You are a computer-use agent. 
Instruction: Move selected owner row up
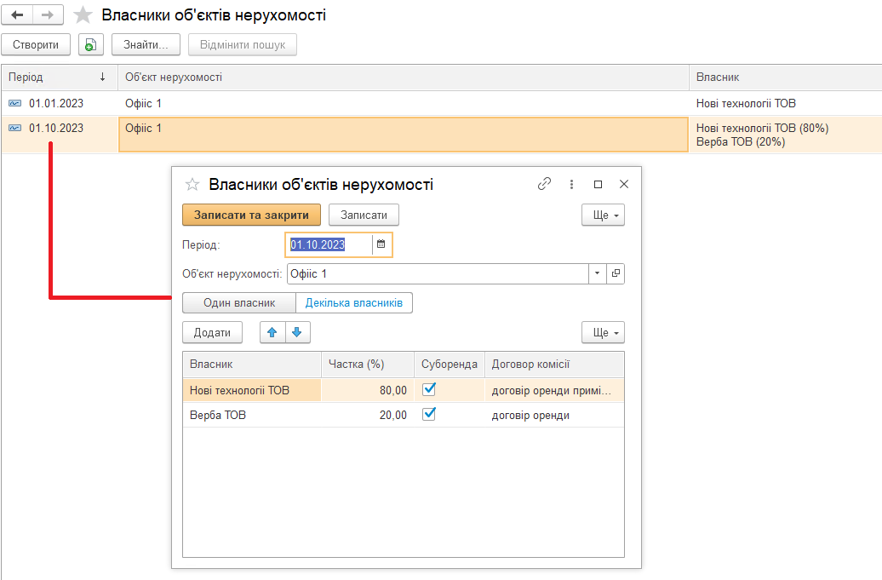[x=272, y=332]
